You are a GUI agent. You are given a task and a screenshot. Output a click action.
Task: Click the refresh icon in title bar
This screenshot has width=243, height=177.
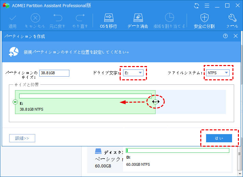[197, 6]
